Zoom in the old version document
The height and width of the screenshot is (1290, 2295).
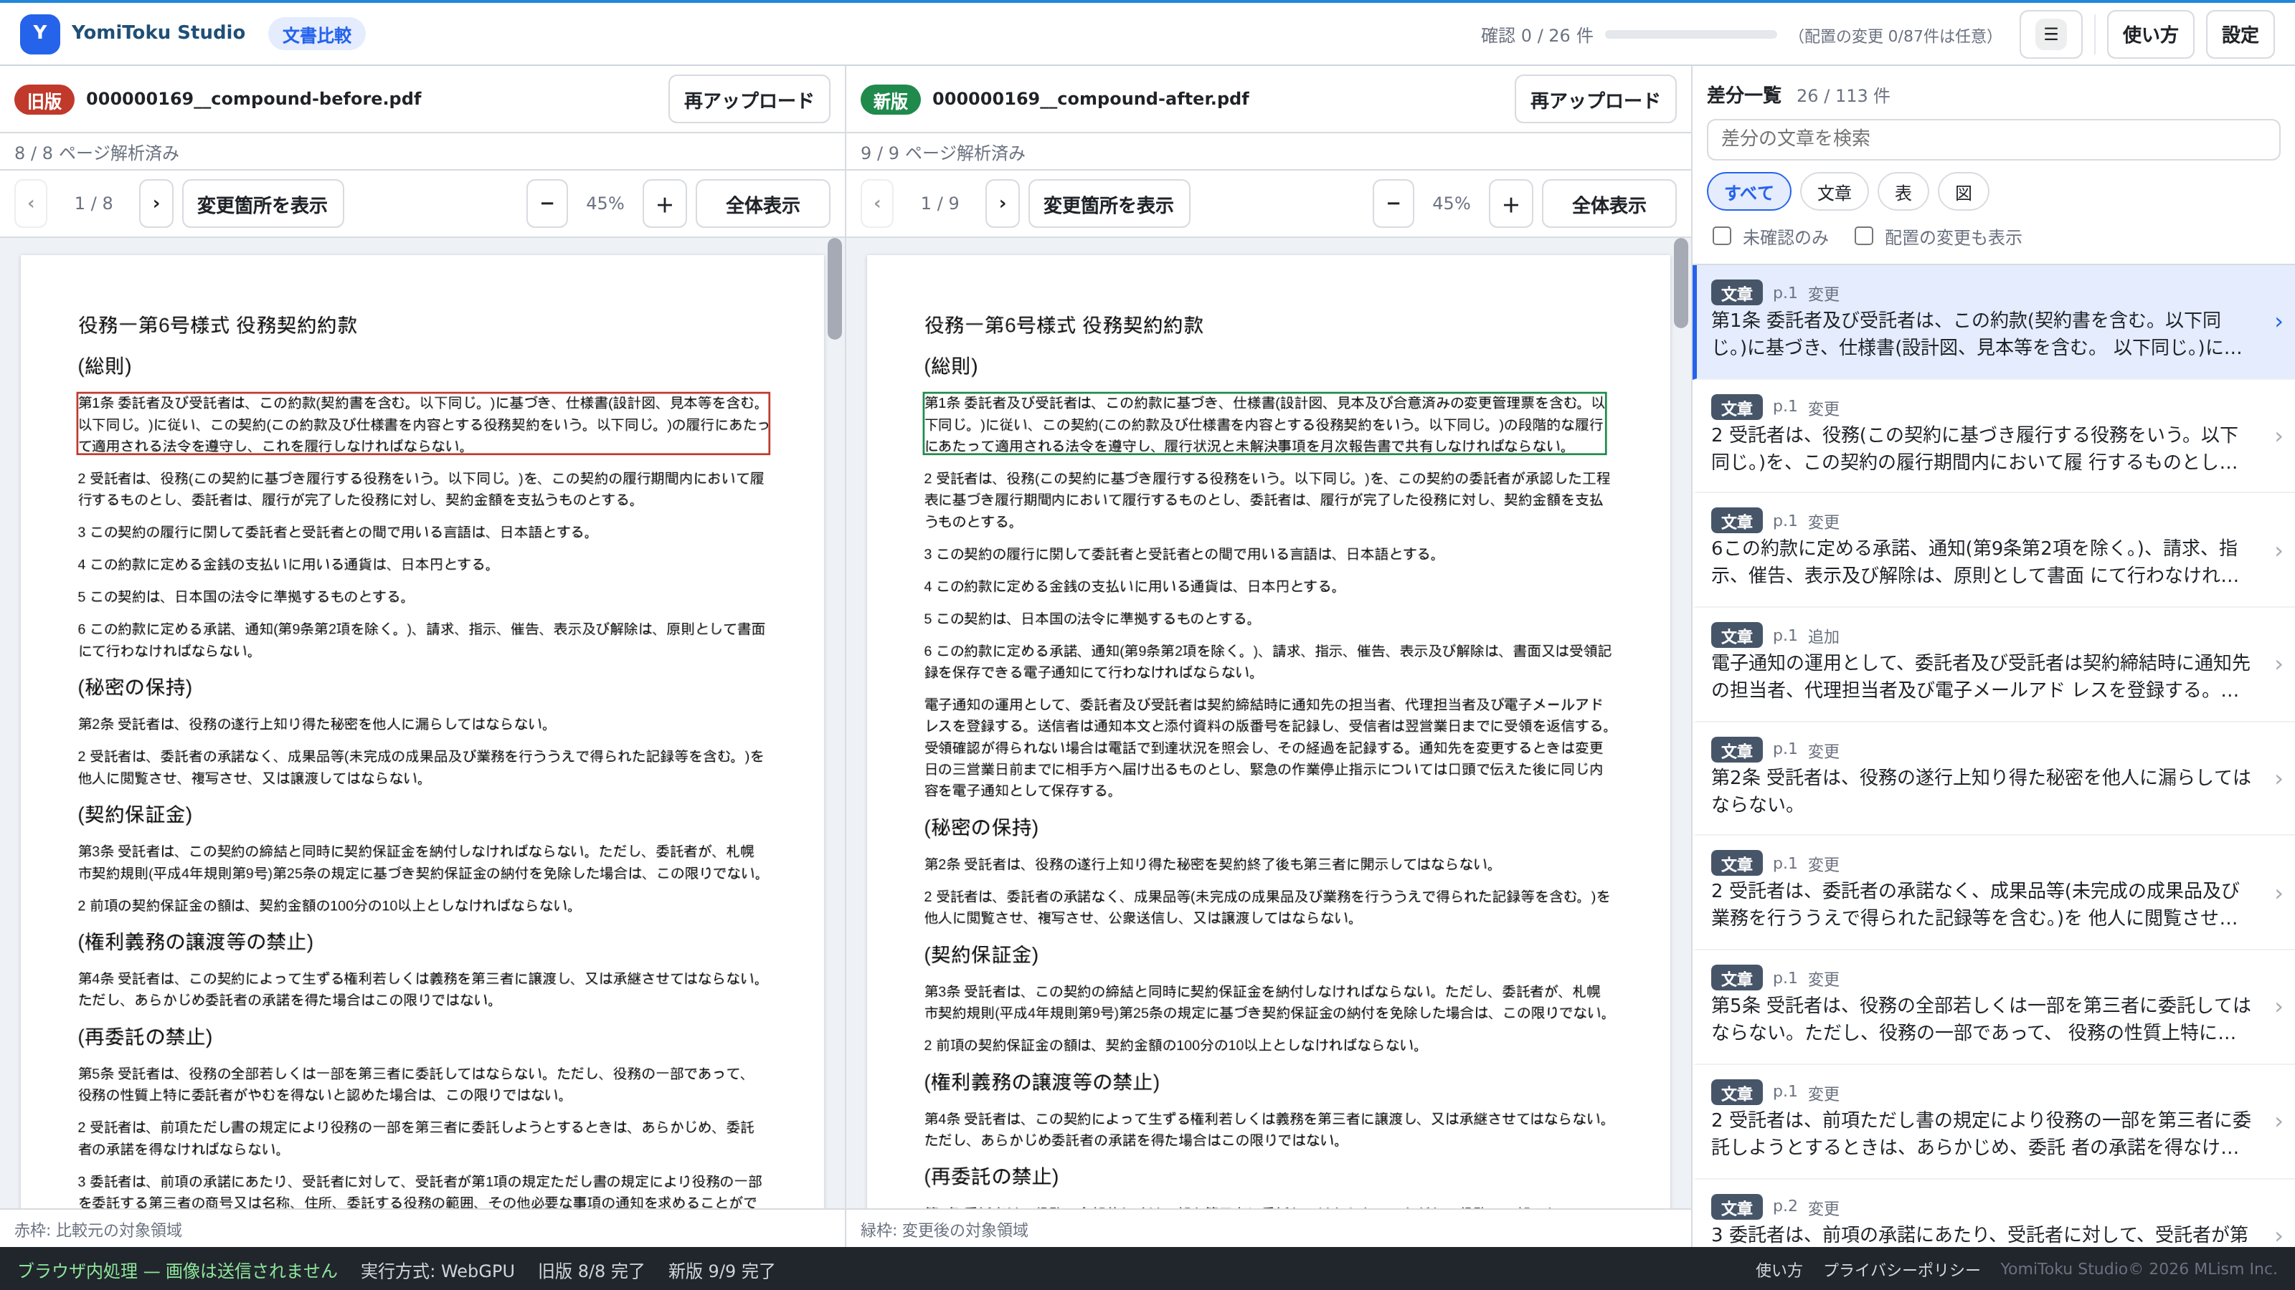(x=665, y=204)
